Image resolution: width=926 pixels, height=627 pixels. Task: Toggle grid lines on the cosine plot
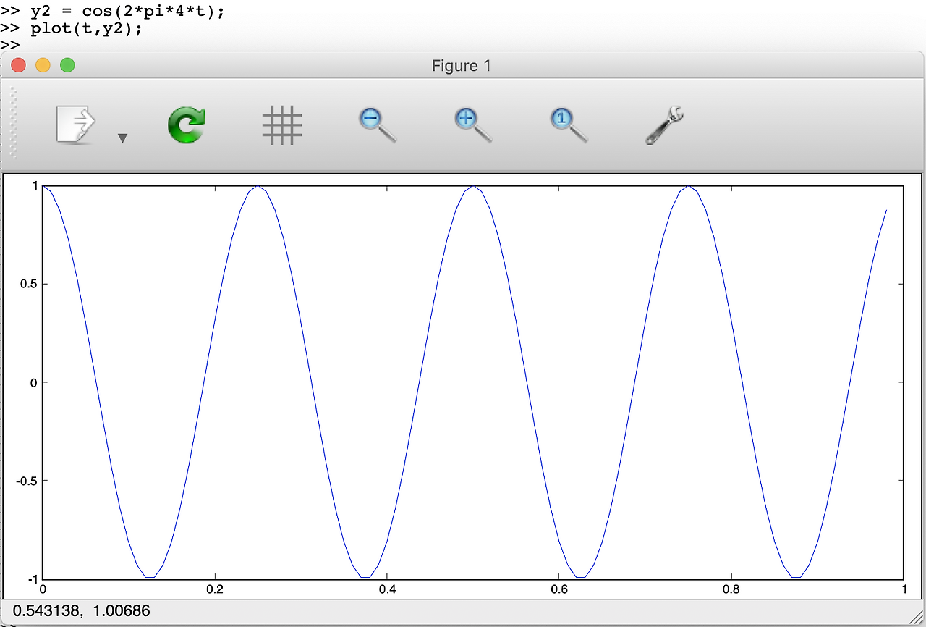pos(281,125)
